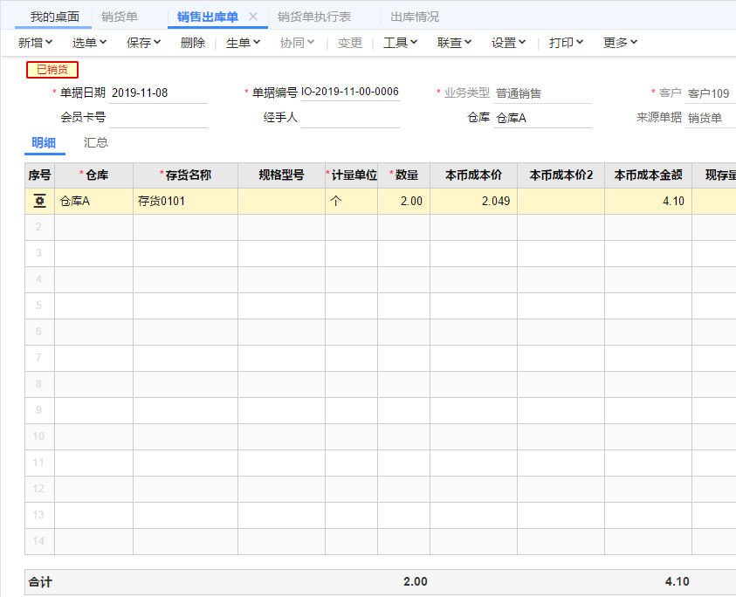Click the 数量 column header
Viewport: 736px width, 597px height.
pos(404,175)
